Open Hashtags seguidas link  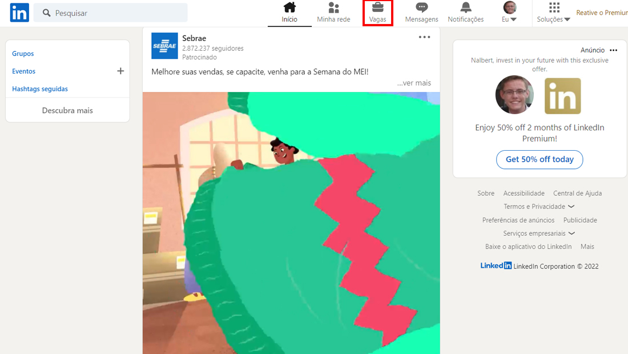[x=40, y=89]
